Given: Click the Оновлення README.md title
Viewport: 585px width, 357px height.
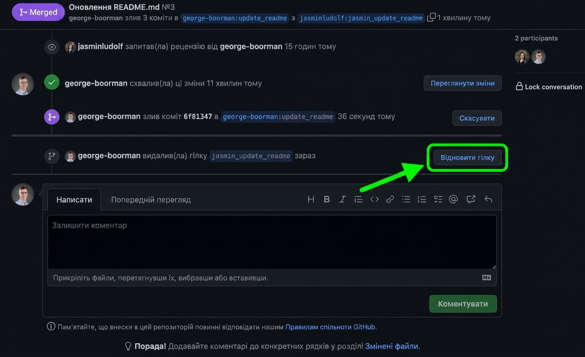Looking at the screenshot, I should [114, 7].
